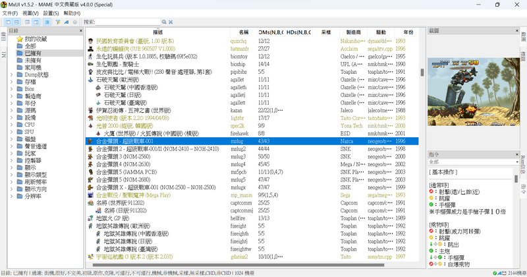Expand the Dump狀態 tree node
The height and width of the screenshot is (277, 527).
pyautogui.click(x=12, y=75)
